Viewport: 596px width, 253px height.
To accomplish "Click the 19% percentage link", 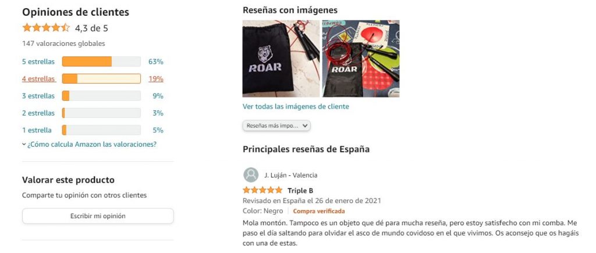I will (x=156, y=79).
